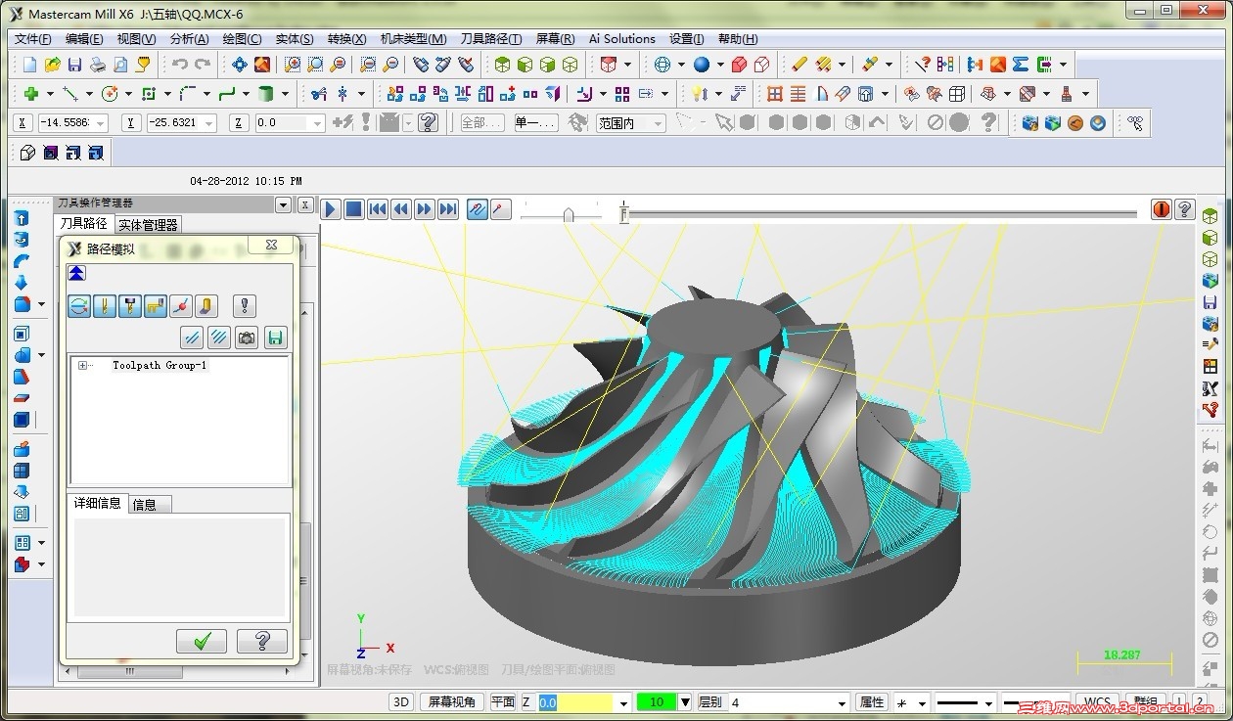Viewport: 1233px width, 721px height.
Task: Save the file with the floppy icon
Action: coord(74,65)
